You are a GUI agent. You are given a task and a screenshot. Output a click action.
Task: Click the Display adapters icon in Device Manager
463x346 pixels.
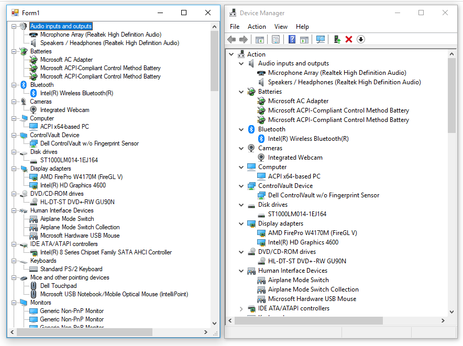coord(251,224)
